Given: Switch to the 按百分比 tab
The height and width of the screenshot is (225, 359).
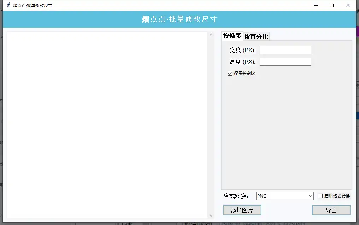Looking at the screenshot, I should (256, 37).
